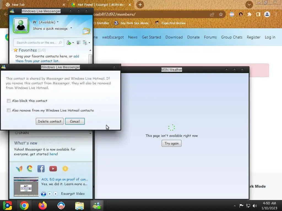Click Chrome share page icon in address bar
The width and height of the screenshot is (282, 211).
[212, 14]
